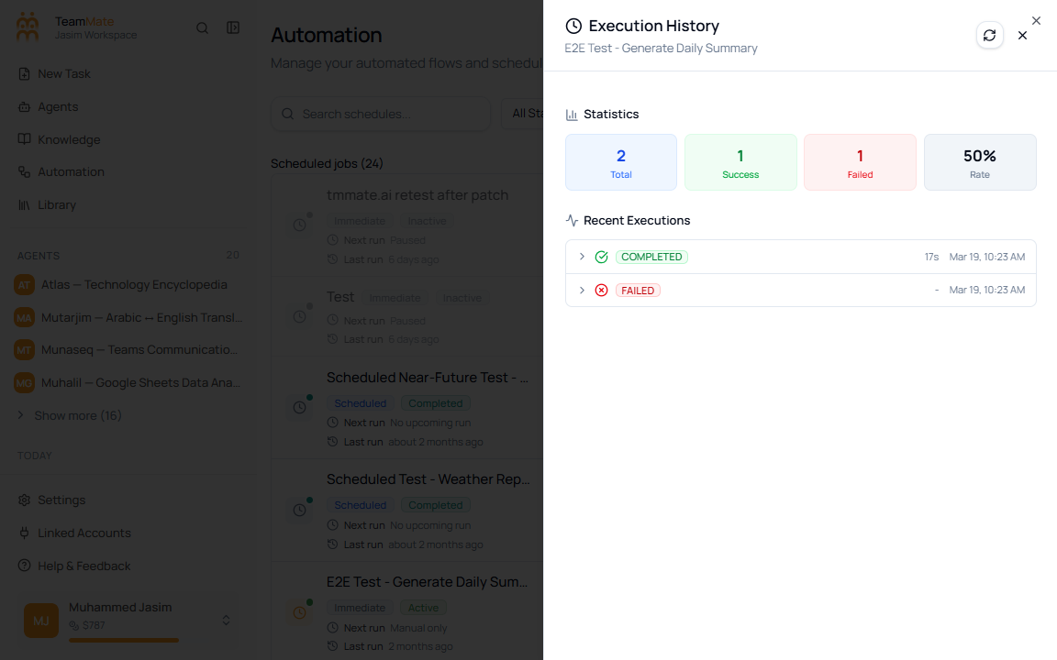The width and height of the screenshot is (1057, 660).
Task: Open the All Status filter dropdown
Action: coord(523,114)
